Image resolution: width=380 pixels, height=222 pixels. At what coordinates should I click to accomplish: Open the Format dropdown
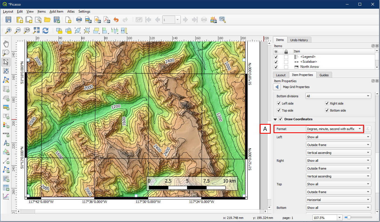click(335, 129)
